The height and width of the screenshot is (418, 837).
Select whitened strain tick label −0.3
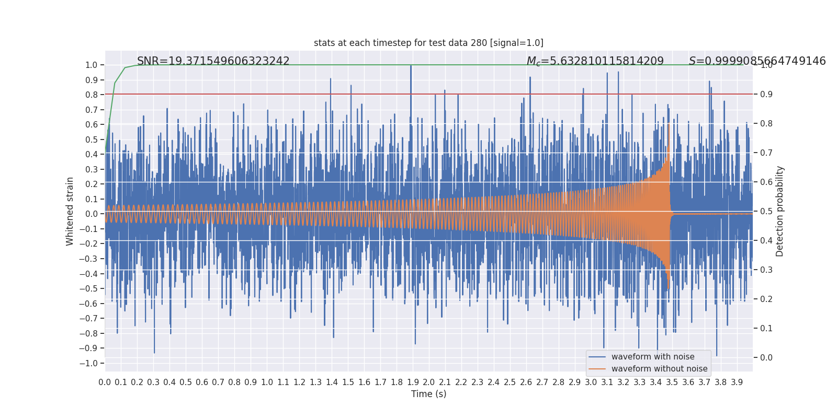coord(88,259)
